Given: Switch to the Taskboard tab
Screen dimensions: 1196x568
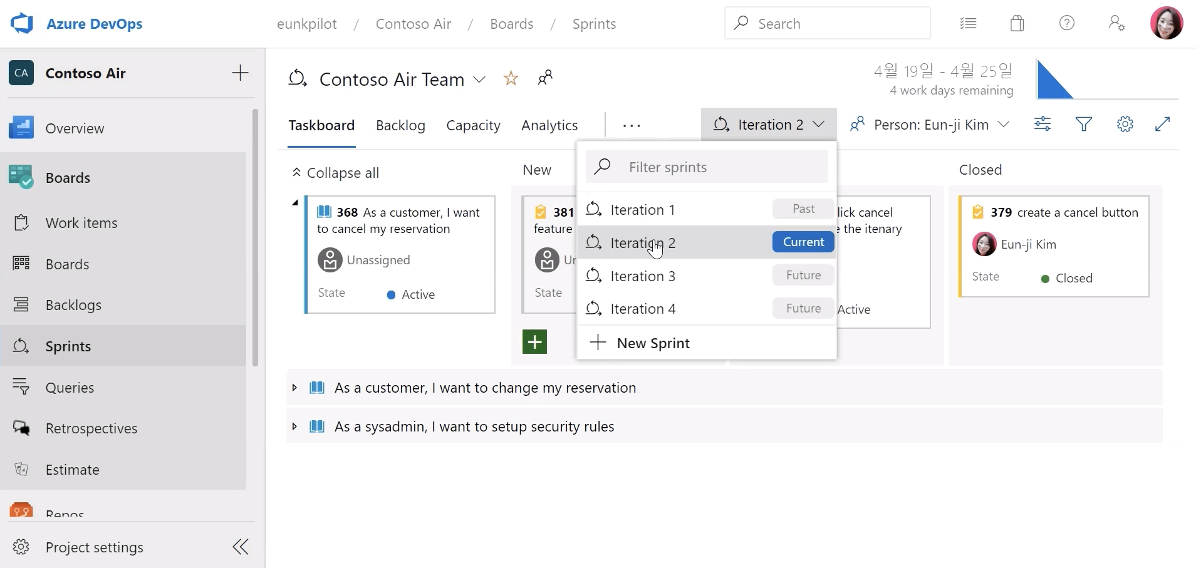Looking at the screenshot, I should tap(321, 125).
